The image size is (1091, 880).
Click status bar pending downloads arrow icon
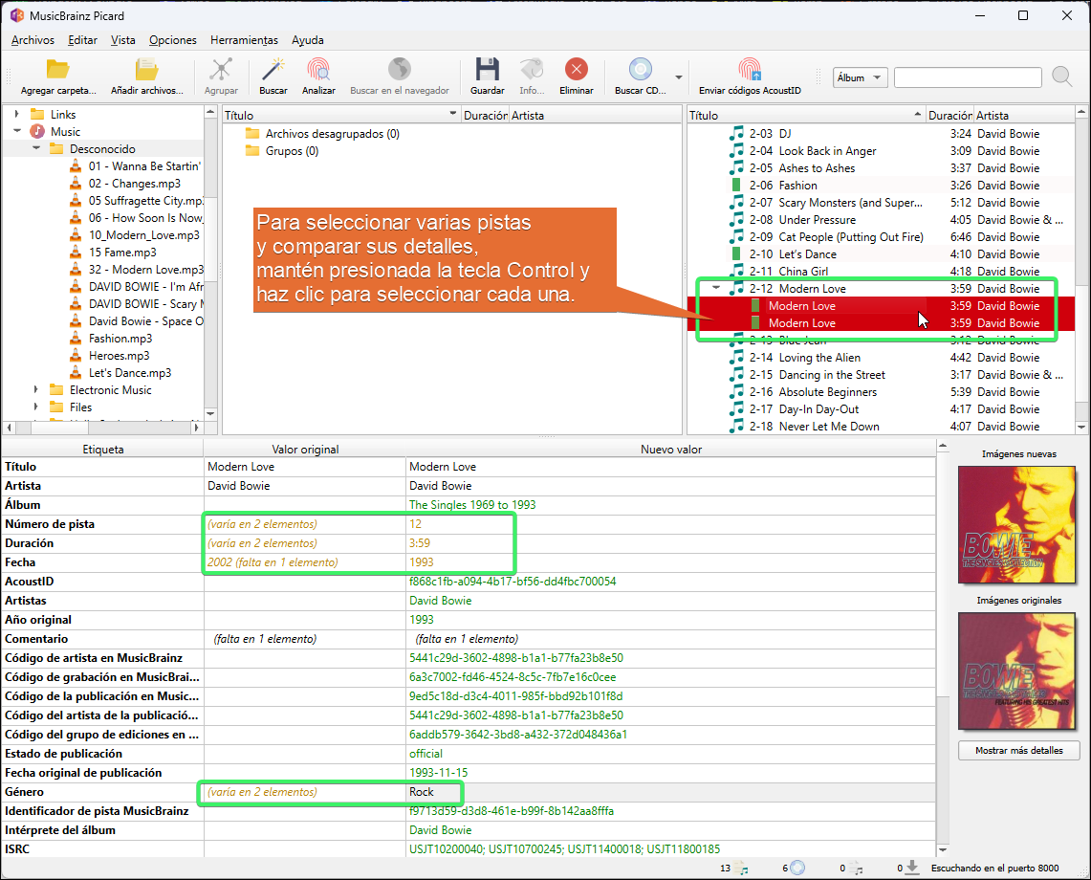point(912,868)
